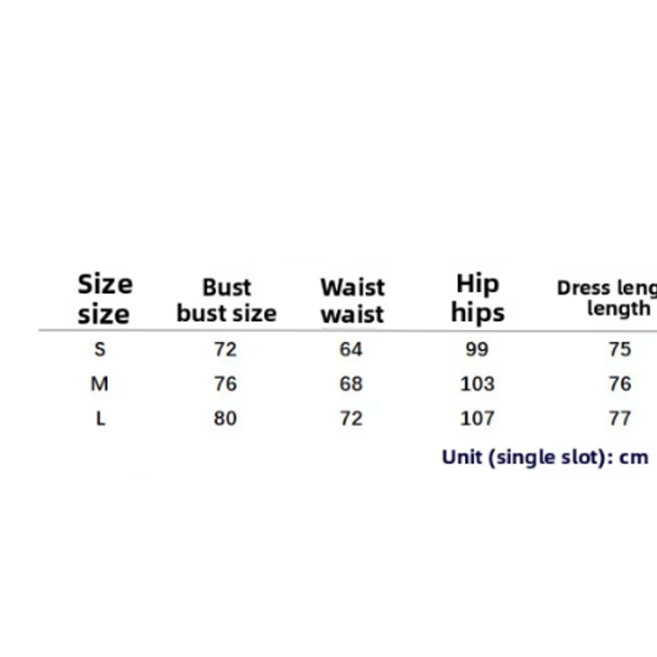The image size is (657, 657).
Task: Select the Bust column header
Action: pos(226,301)
